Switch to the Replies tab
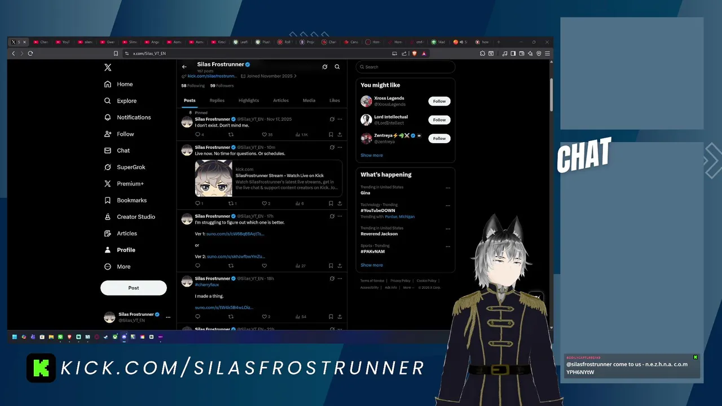Image resolution: width=722 pixels, height=406 pixels. [217, 100]
